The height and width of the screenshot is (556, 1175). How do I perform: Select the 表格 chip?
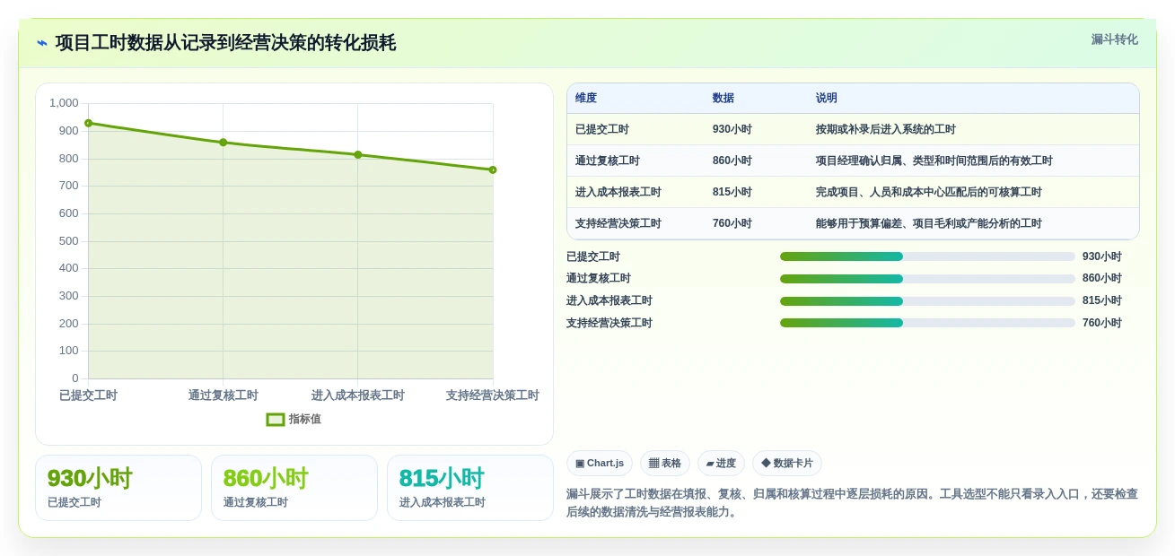(665, 464)
